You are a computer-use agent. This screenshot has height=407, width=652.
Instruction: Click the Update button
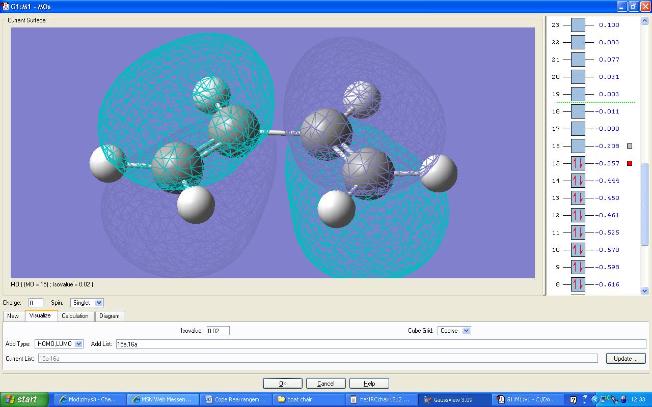click(x=626, y=359)
